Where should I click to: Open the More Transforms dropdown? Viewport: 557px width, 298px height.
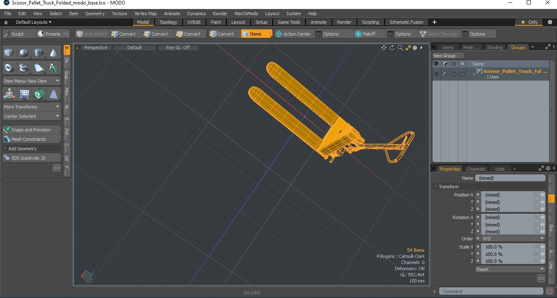tap(32, 107)
